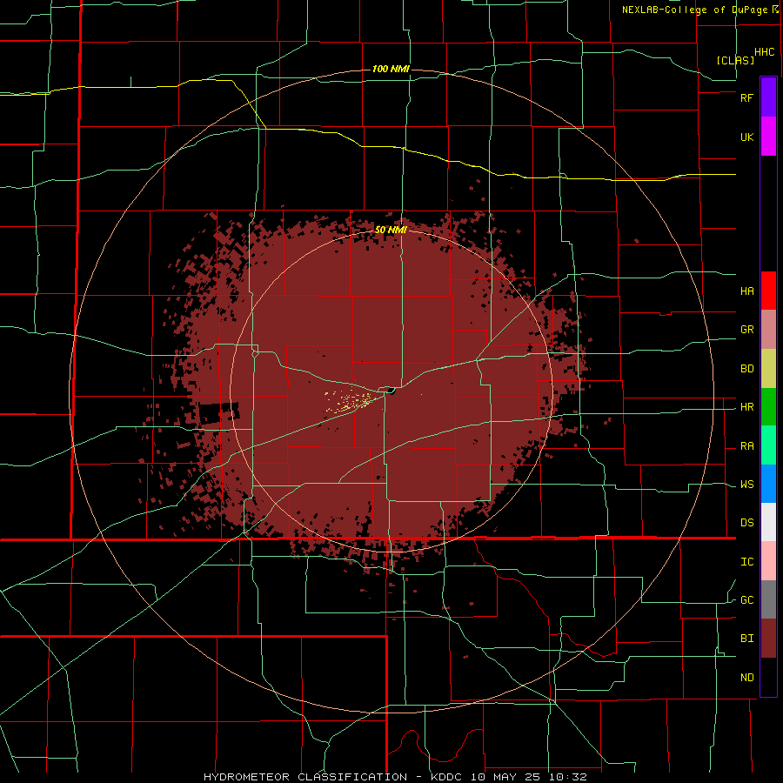
Task: Click the DS legend label
Action: [x=746, y=523]
